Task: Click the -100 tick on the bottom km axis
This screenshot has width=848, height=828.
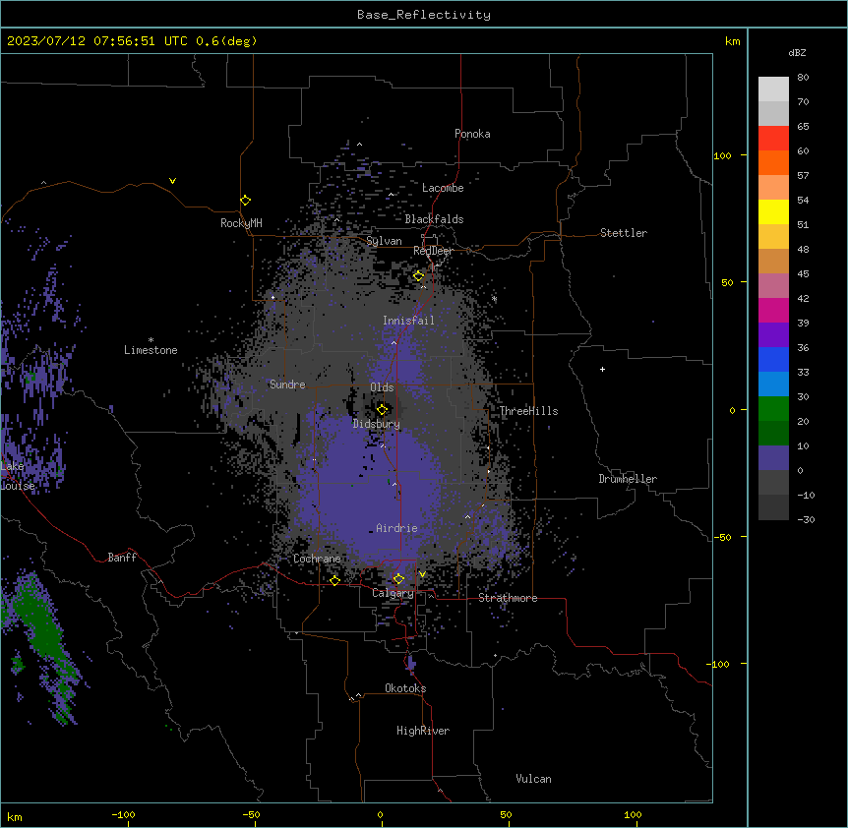Action: 123,814
